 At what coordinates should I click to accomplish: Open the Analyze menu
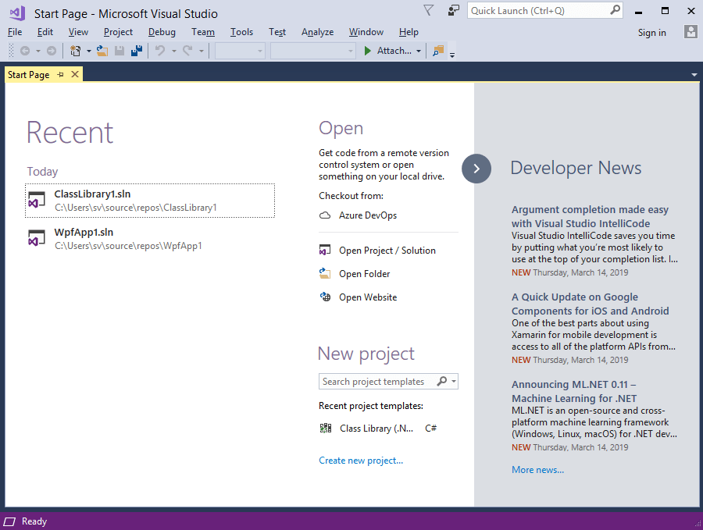tap(317, 32)
